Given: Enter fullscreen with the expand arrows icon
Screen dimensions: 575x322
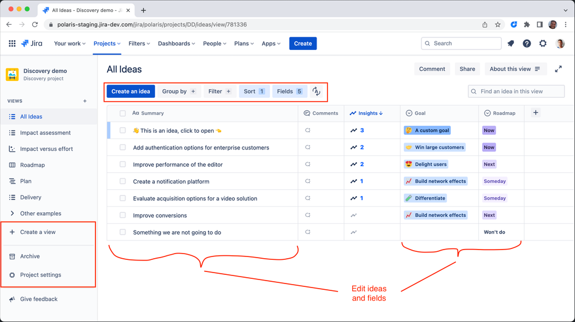Looking at the screenshot, I should (x=558, y=69).
